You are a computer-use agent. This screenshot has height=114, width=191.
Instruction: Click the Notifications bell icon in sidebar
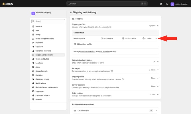(x=33, y=83)
